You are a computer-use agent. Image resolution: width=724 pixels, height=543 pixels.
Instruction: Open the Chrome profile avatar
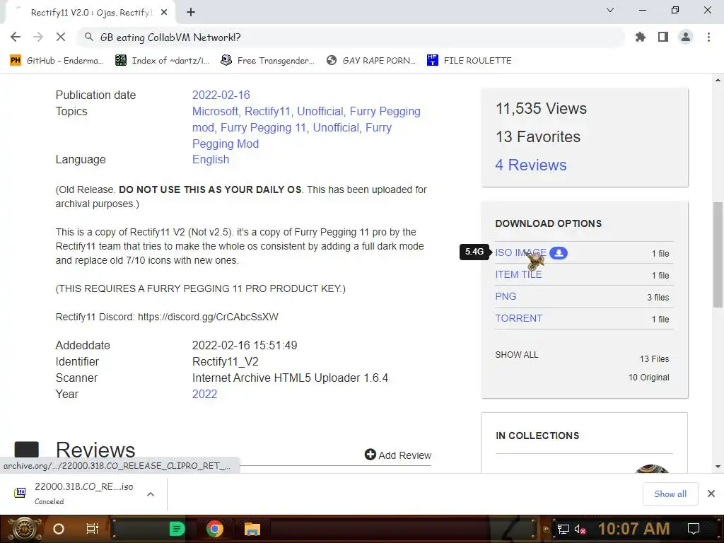pos(686,37)
